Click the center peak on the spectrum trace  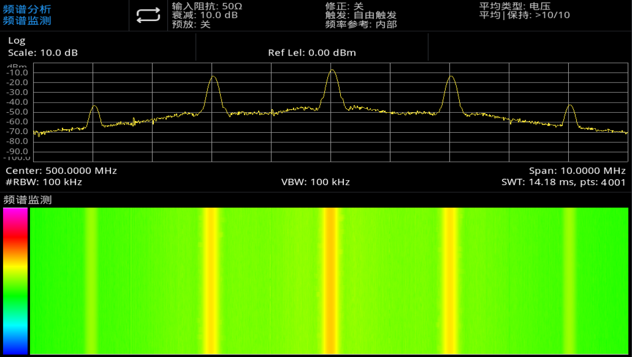tap(331, 71)
